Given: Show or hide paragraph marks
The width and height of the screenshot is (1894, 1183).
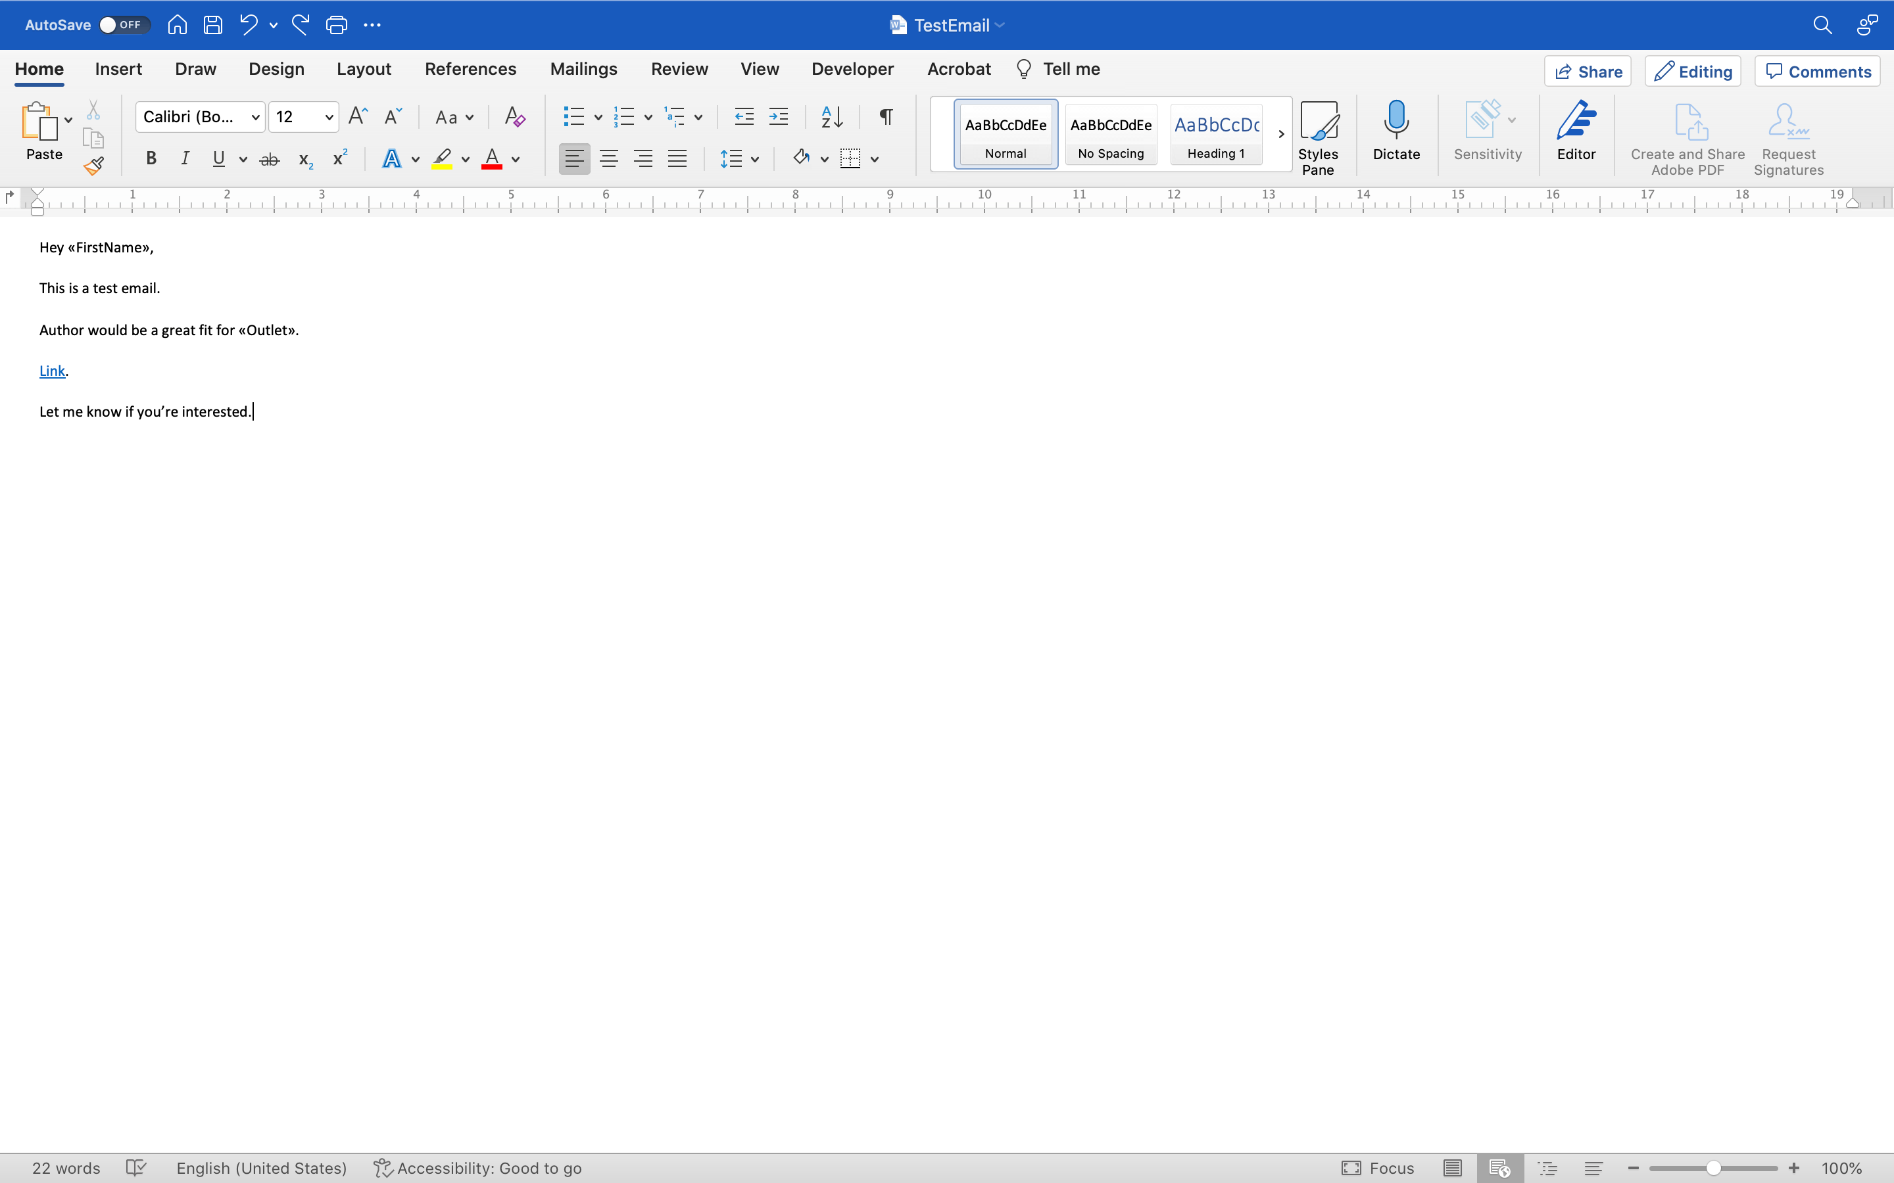Looking at the screenshot, I should [886, 116].
